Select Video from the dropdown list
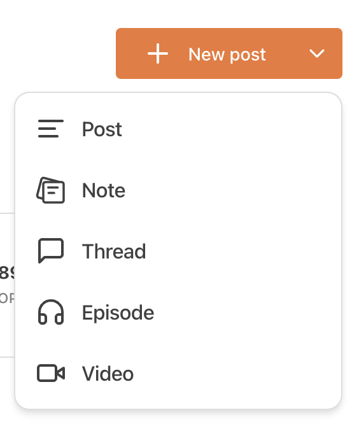 click(178, 374)
